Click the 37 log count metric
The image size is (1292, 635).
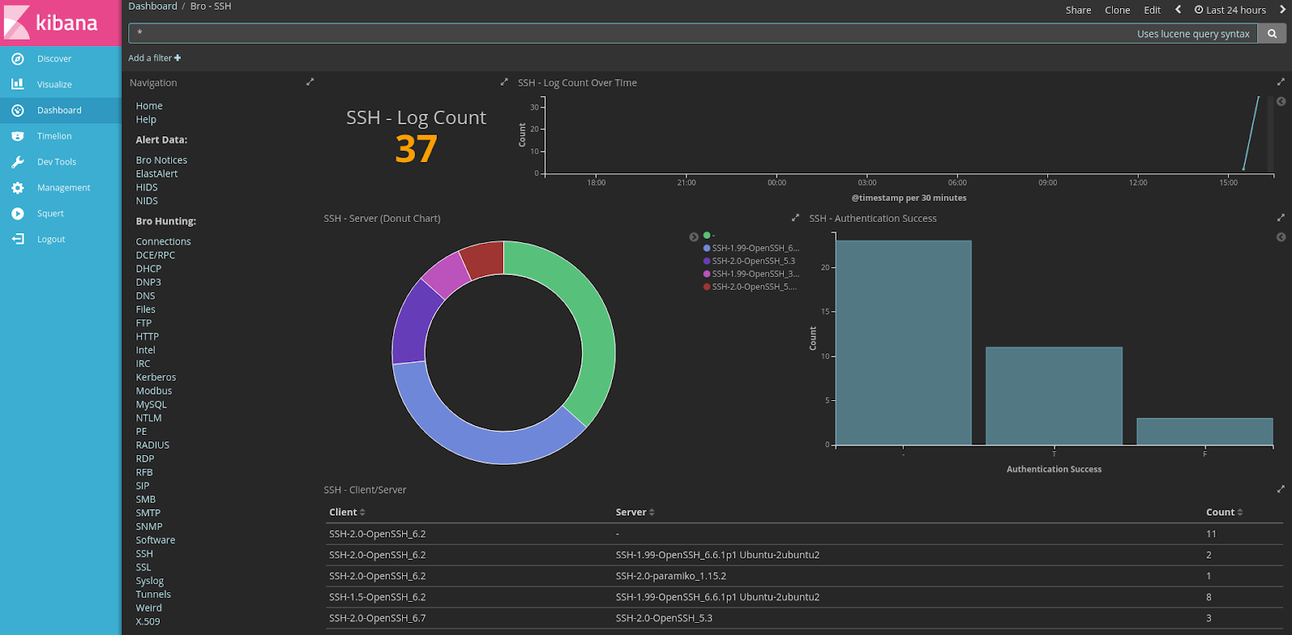[416, 149]
